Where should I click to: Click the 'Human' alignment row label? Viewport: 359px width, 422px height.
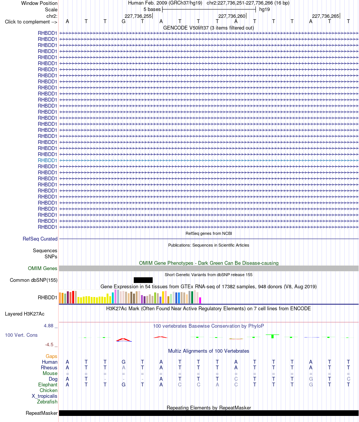[x=50, y=362]
